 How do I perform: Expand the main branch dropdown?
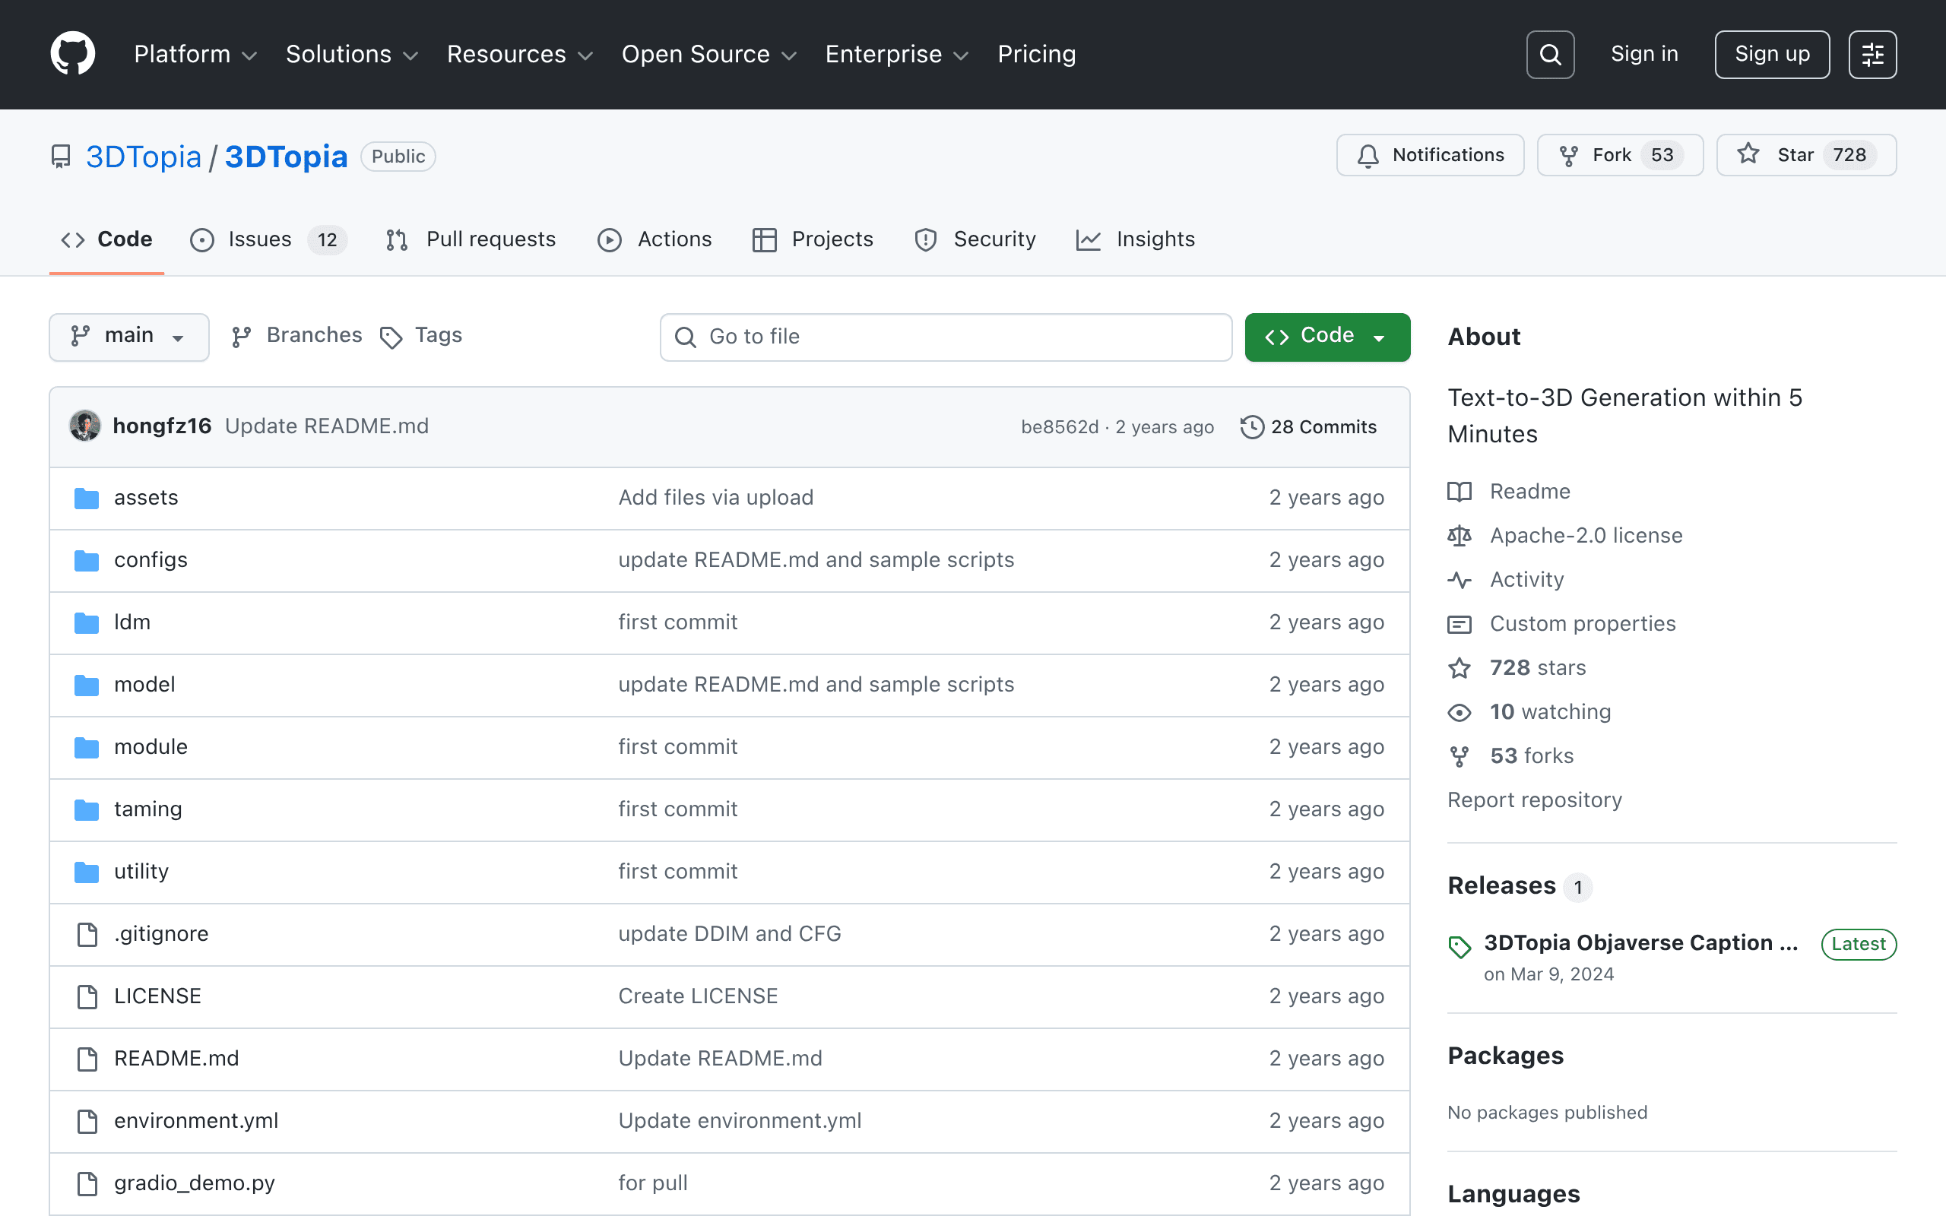[128, 336]
